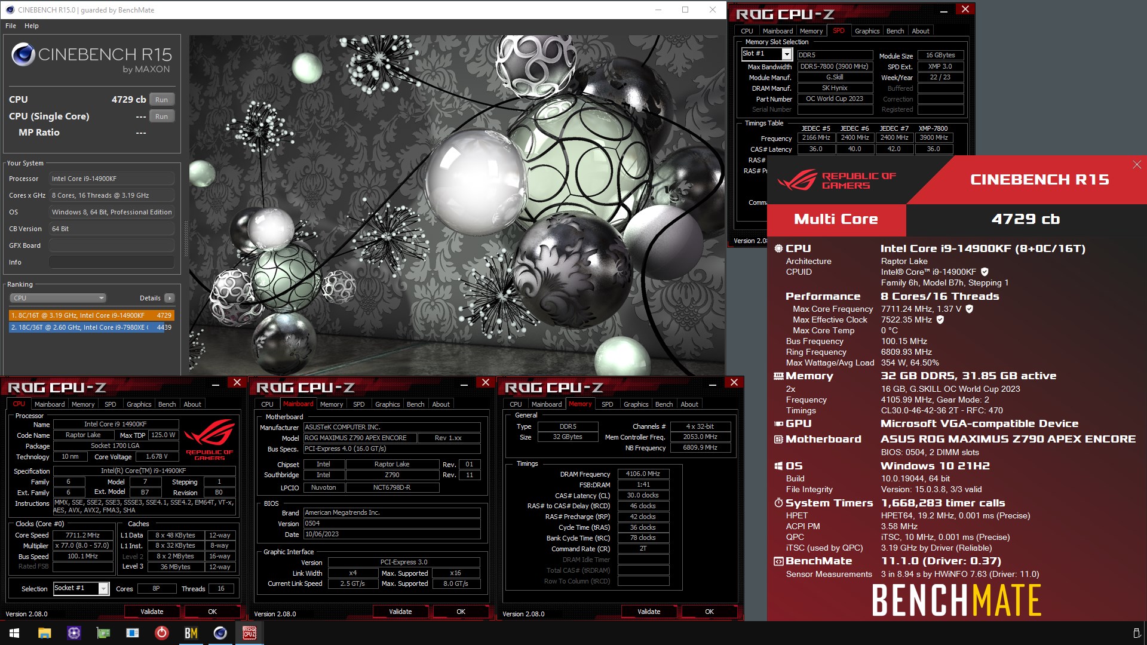Viewport: 1147px width, 645px height.
Task: Click OK in CPU-Z CPU window
Action: pos(212,612)
